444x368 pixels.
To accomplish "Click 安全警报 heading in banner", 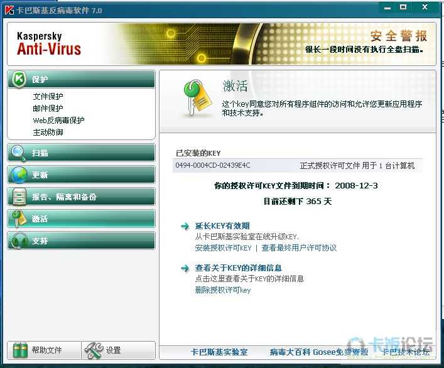I will 398,36.
